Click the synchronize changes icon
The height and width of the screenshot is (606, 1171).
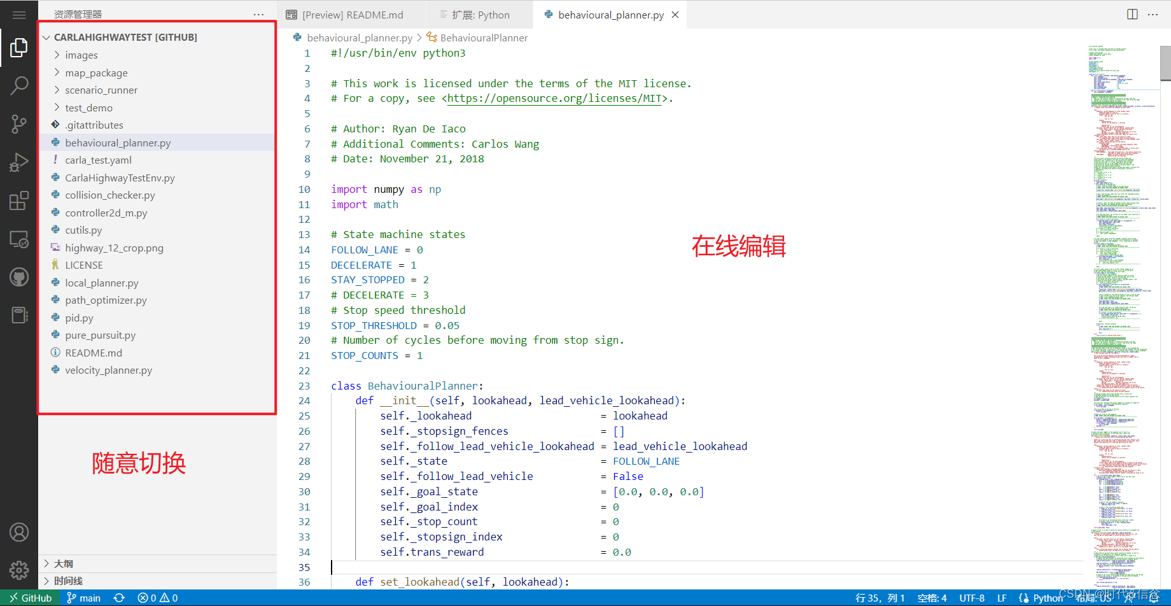[x=119, y=598]
